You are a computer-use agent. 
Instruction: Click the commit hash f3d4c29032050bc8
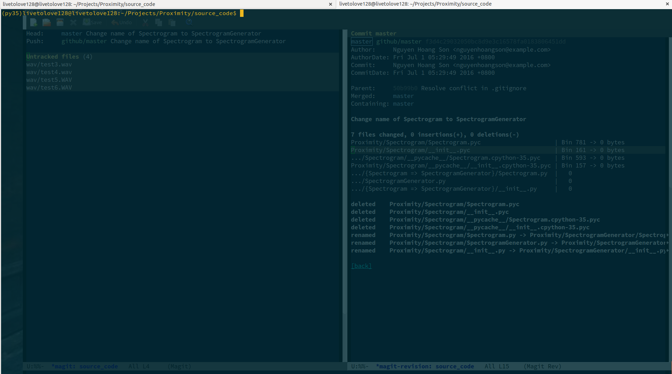coord(495,41)
